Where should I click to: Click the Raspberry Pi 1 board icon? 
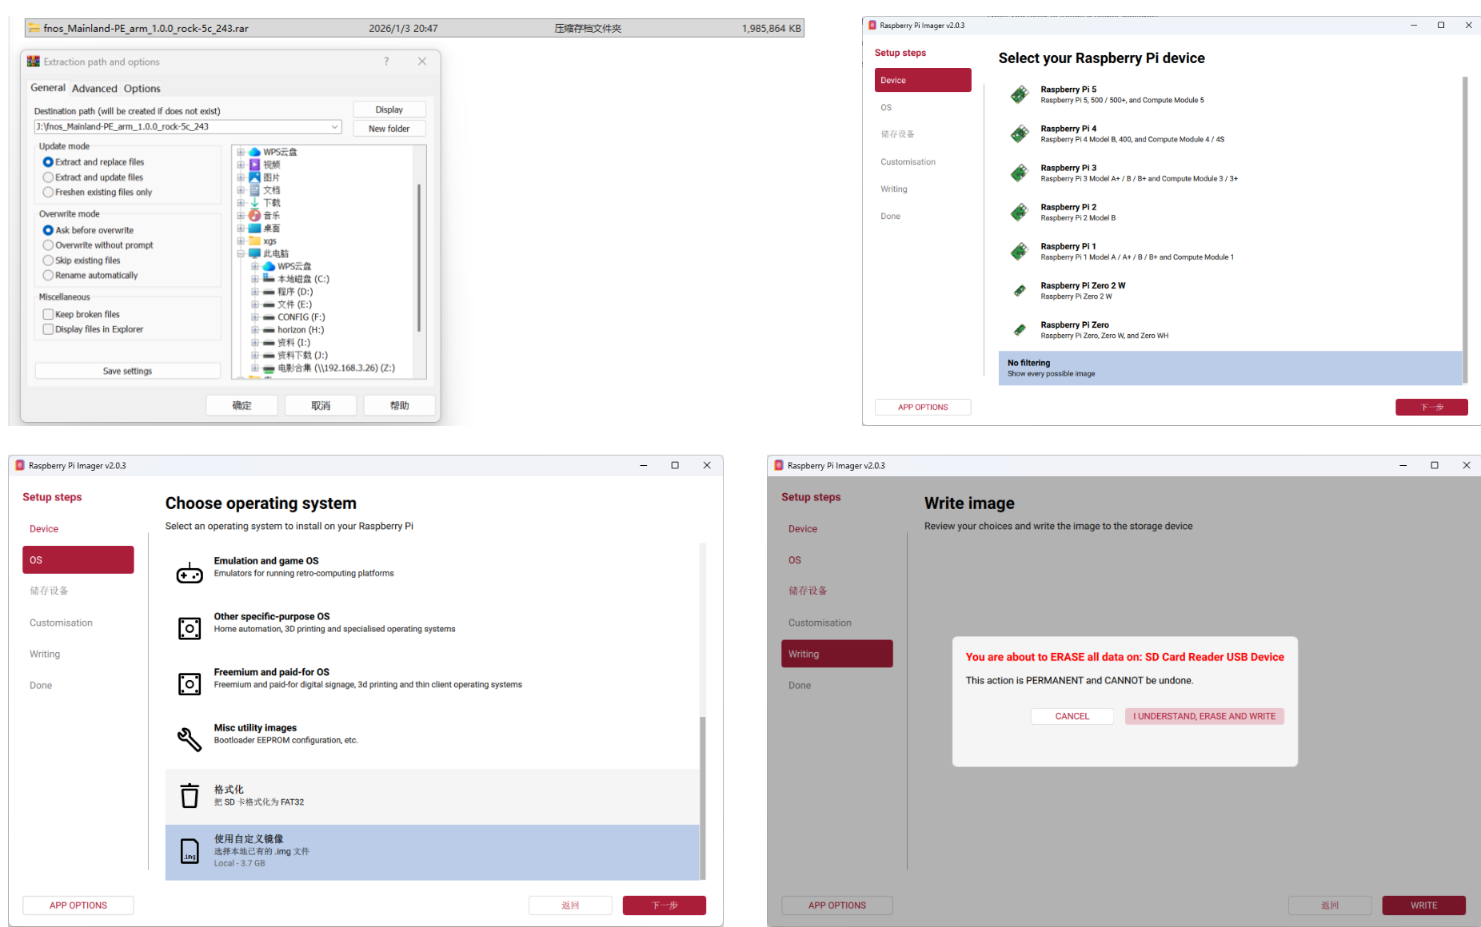pos(1020,251)
